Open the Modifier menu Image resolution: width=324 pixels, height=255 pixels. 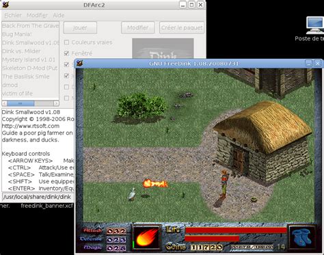coord(37,15)
